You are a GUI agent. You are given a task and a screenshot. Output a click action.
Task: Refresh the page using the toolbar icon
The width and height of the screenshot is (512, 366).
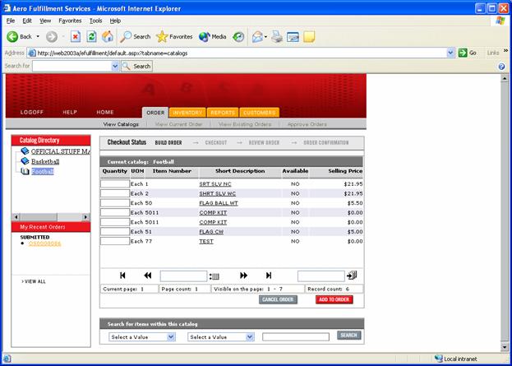(x=91, y=36)
